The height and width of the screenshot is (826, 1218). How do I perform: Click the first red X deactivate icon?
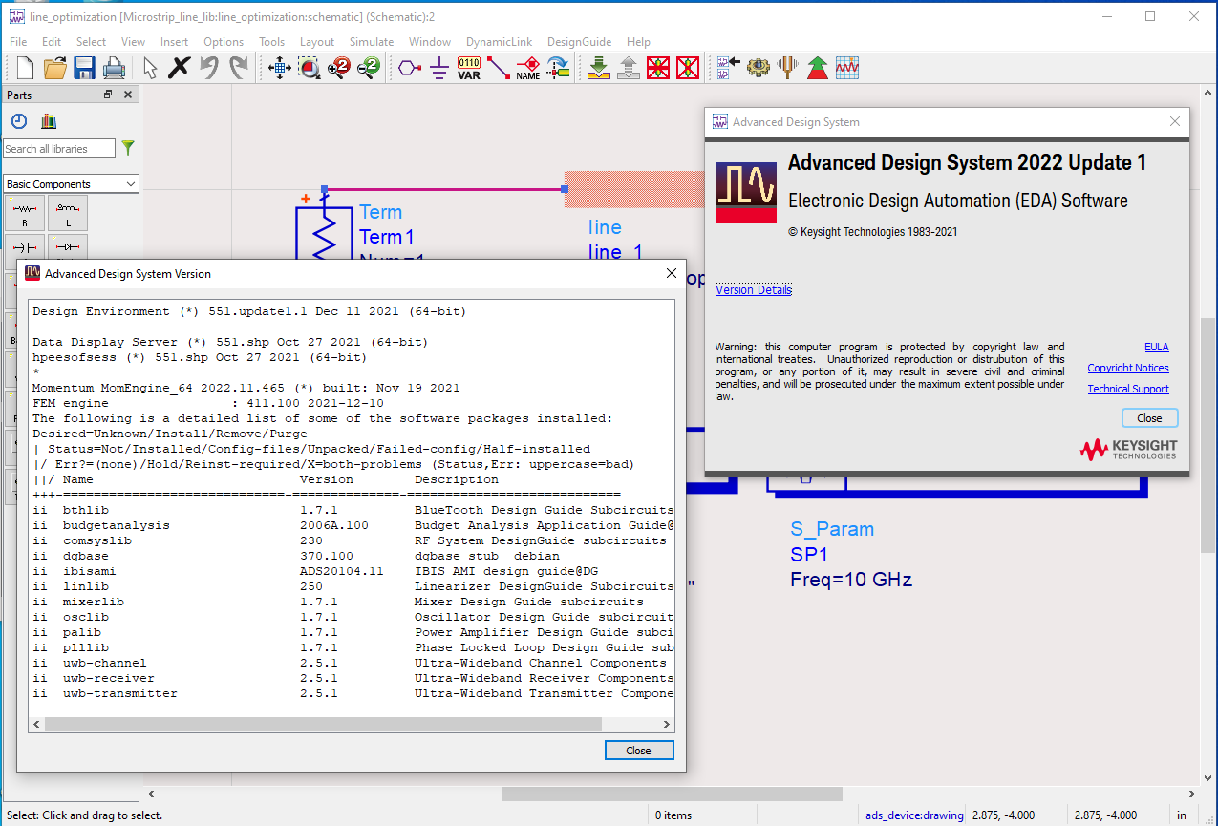click(x=657, y=68)
